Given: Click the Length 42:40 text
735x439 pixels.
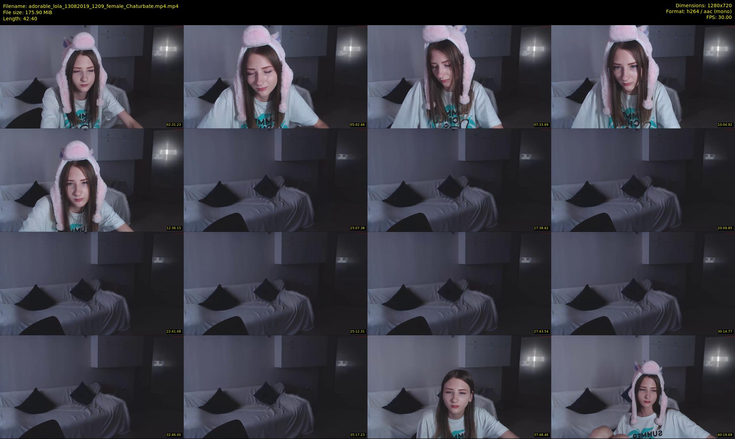Looking at the screenshot, I should (20, 19).
